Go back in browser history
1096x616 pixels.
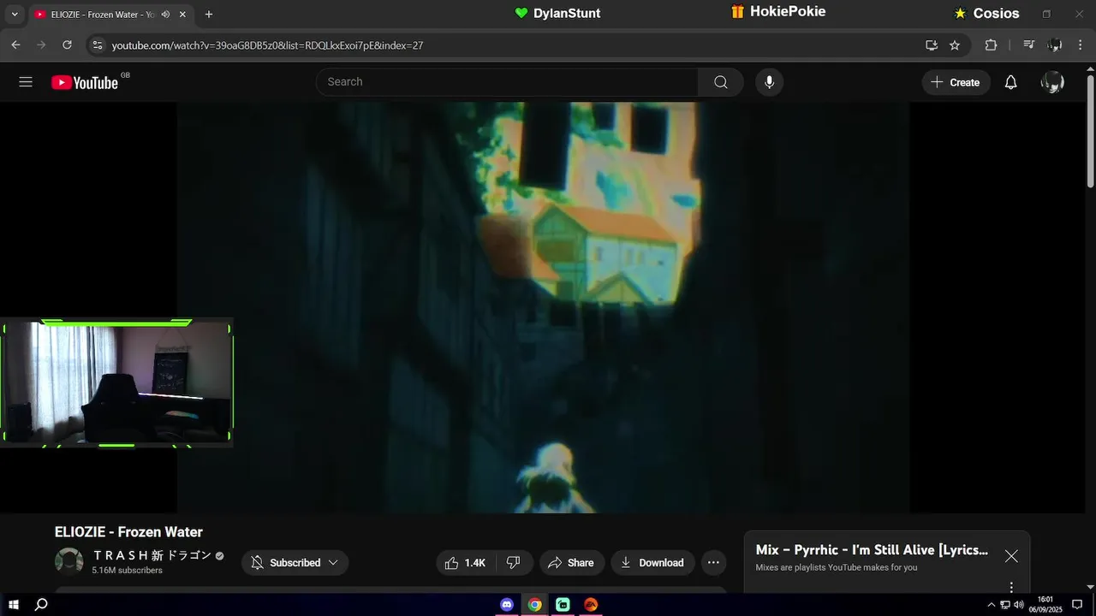pos(15,45)
